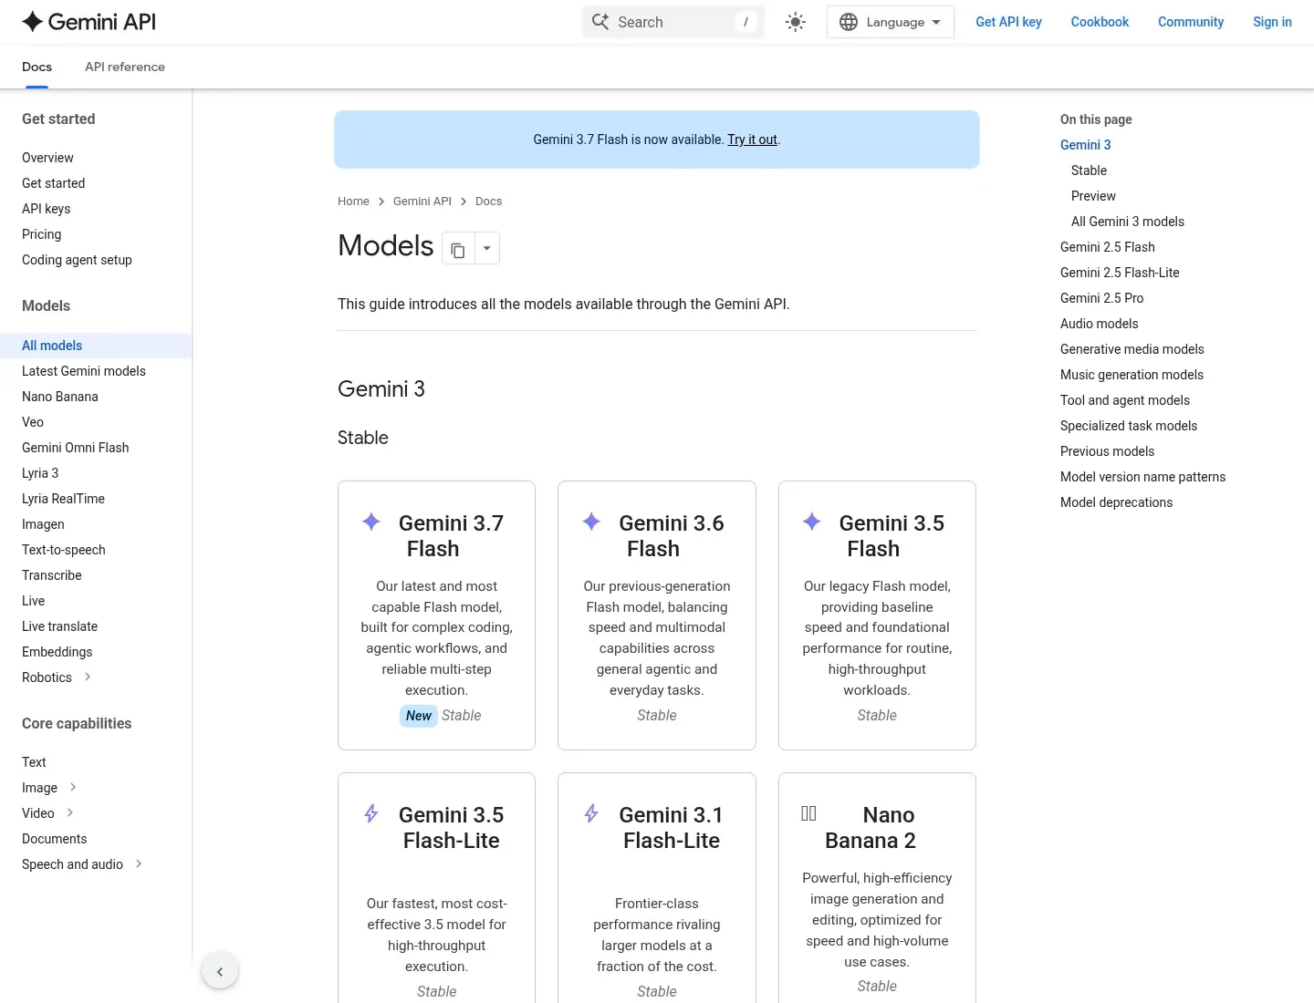
Task: Click the Gemini 3.5 Flash-Lite lightning icon
Action: (371, 813)
